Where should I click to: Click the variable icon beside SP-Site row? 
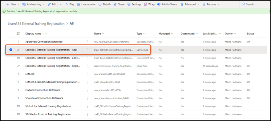tap(18, 114)
